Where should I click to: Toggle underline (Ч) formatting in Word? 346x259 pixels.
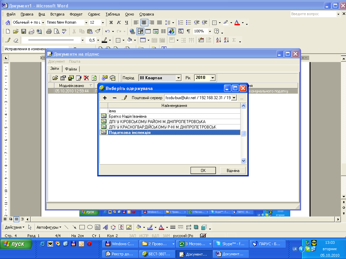coord(126,22)
